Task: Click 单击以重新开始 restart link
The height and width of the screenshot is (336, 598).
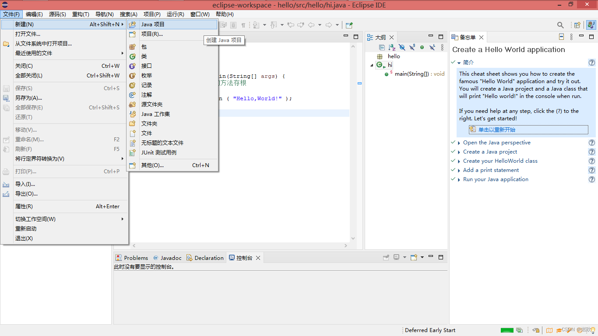Action: 496,129
